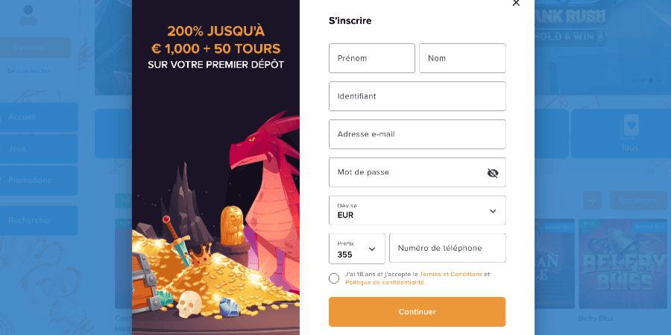Viewport: 671px width, 335px height.
Task: Focus the Nom input field
Action: (x=462, y=58)
